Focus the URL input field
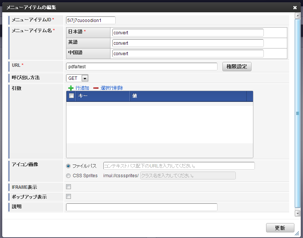Screen dimensions: 303x238 point(142,67)
